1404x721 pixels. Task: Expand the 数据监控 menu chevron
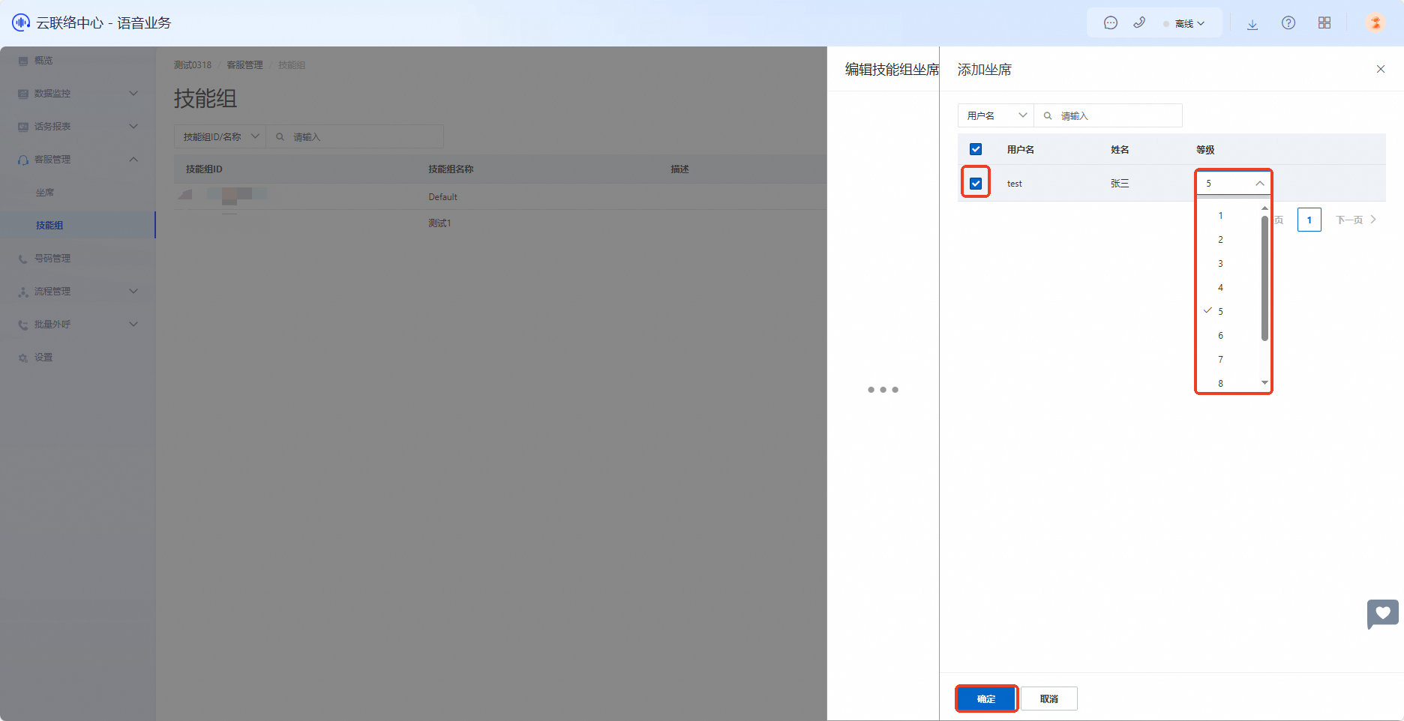click(133, 94)
